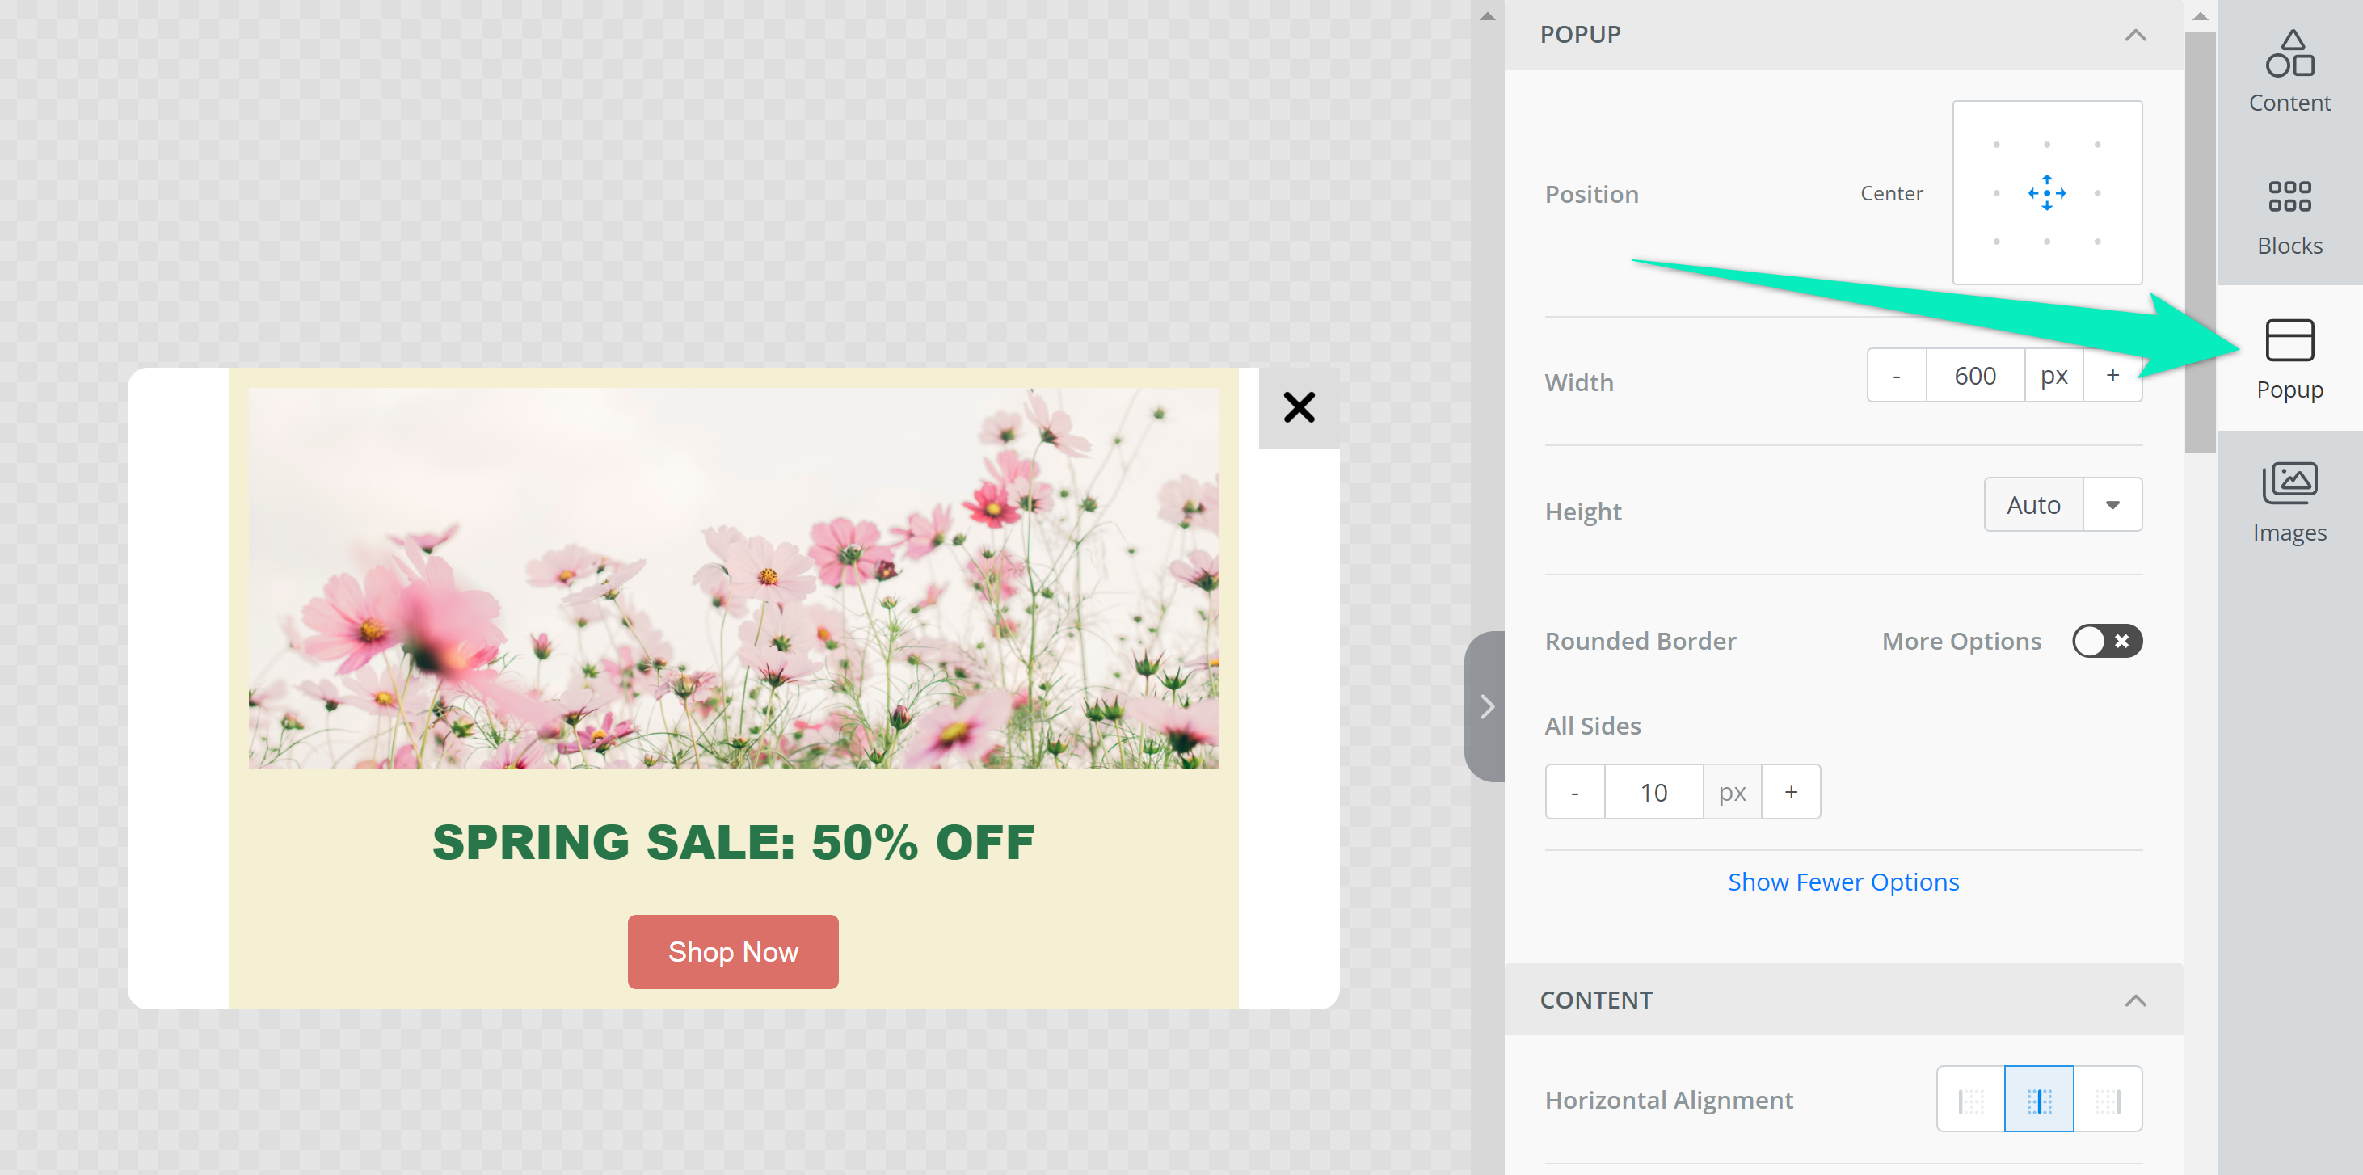Screen dimensions: 2363x1175
Task: Collapse the POPUP section
Action: click(x=2134, y=35)
